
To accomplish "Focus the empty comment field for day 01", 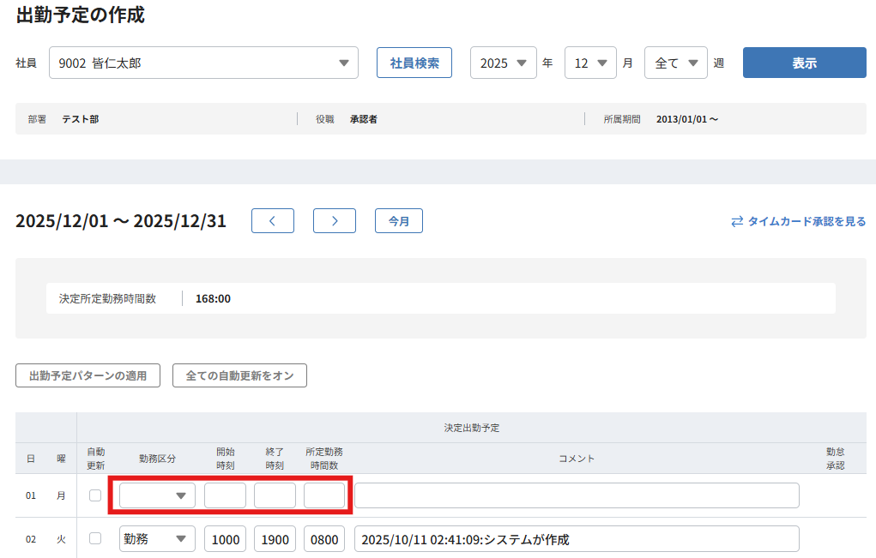I will pos(577,495).
